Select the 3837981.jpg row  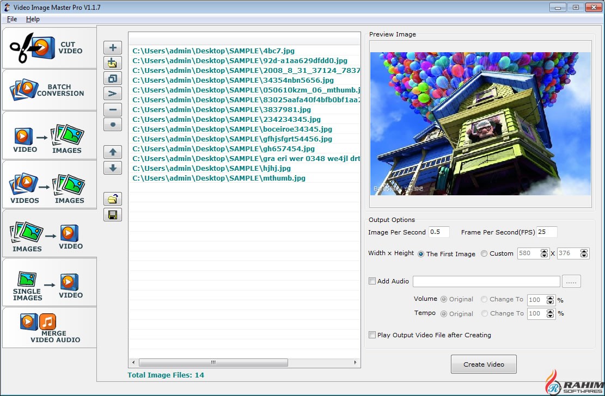coord(245,109)
